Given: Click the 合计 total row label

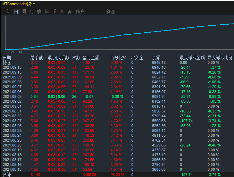Looking at the screenshot, I should pyautogui.click(x=7, y=175).
